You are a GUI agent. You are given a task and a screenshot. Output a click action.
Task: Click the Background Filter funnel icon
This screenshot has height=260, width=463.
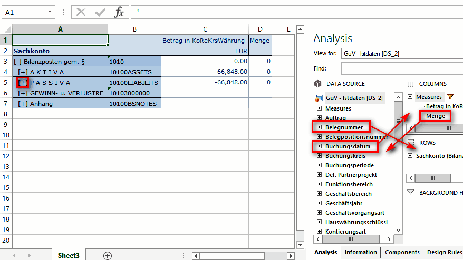tap(410, 193)
